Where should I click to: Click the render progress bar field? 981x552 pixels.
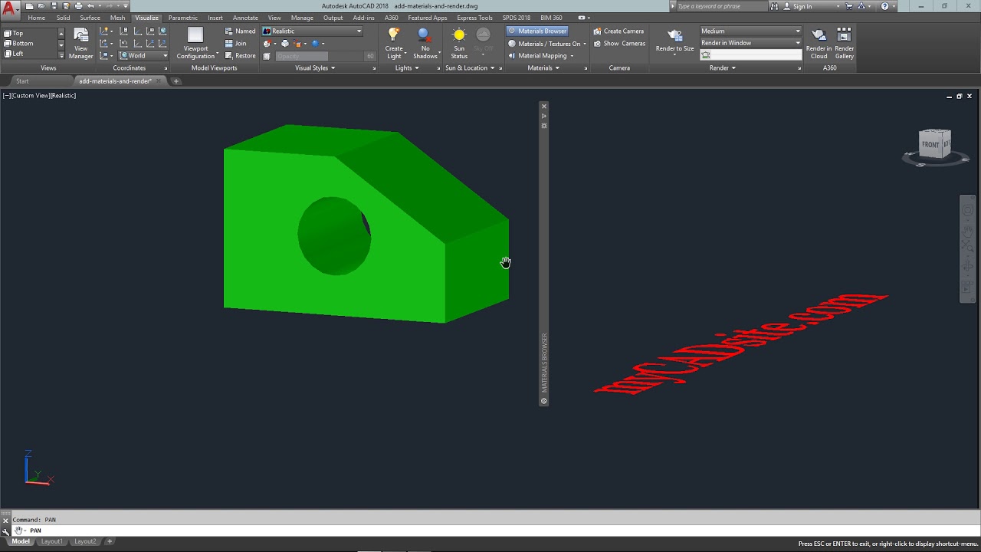(751, 55)
